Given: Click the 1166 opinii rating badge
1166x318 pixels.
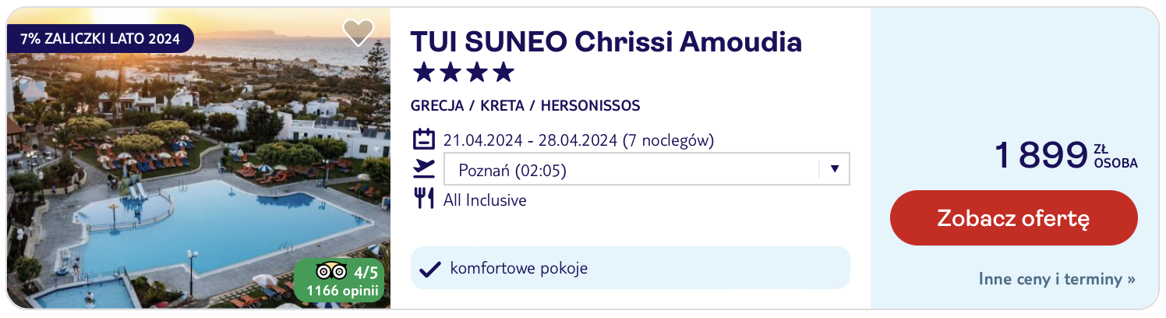Looking at the screenshot, I should [x=339, y=281].
